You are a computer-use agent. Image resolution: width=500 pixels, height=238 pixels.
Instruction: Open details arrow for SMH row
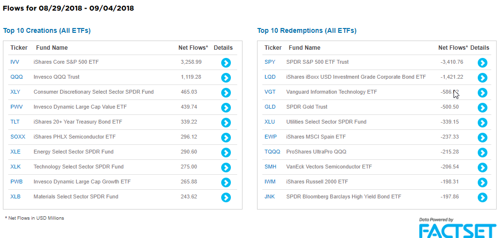point(483,168)
